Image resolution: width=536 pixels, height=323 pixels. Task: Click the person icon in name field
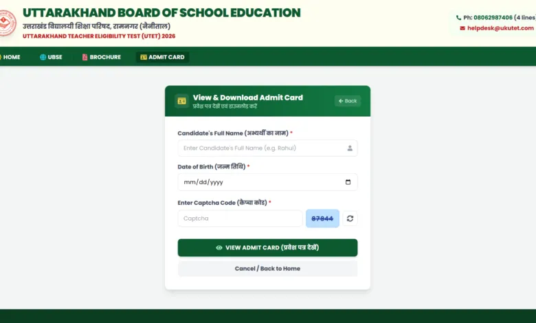pyautogui.click(x=350, y=148)
